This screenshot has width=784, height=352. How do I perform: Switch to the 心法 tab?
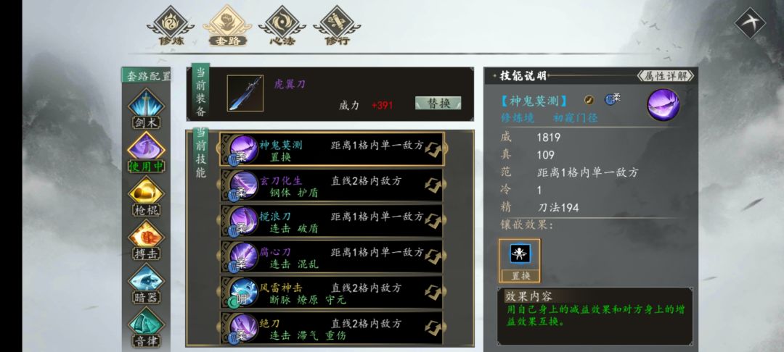(282, 25)
